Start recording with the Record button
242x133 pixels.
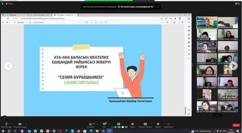pyautogui.click(x=132, y=124)
